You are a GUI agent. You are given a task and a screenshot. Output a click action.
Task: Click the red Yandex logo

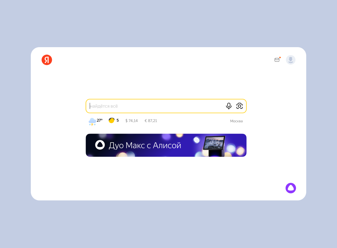47,60
